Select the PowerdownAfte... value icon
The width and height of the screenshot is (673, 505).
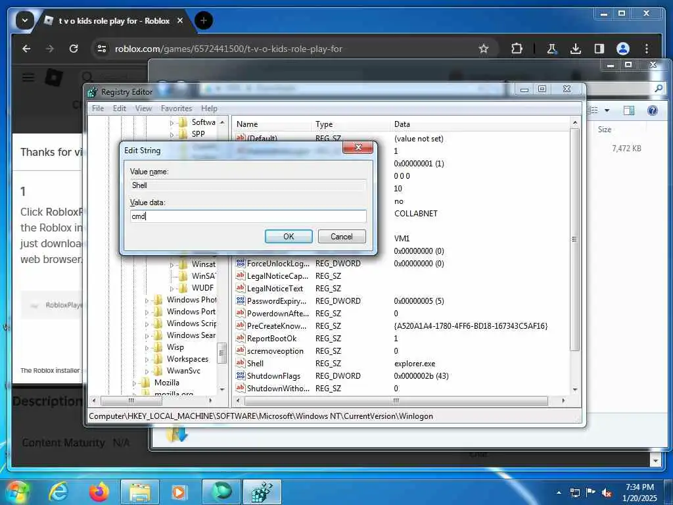pos(241,313)
